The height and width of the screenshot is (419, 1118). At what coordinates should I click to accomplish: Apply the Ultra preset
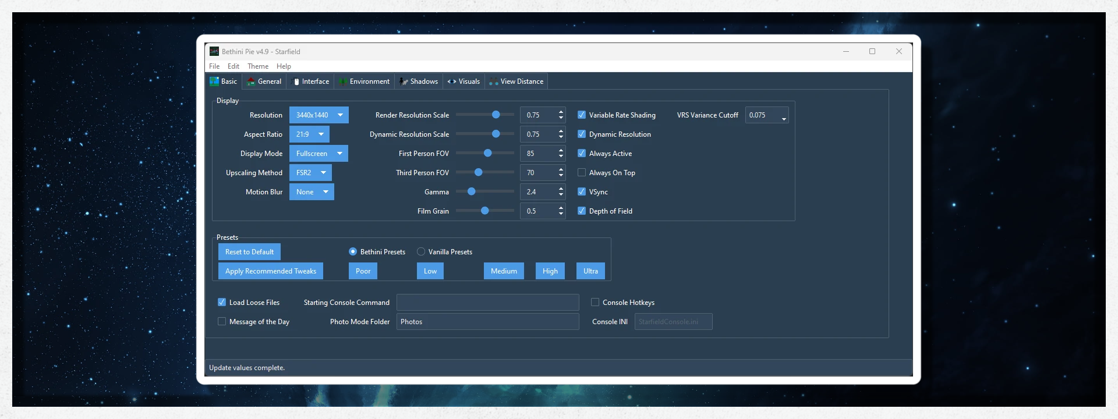click(591, 271)
